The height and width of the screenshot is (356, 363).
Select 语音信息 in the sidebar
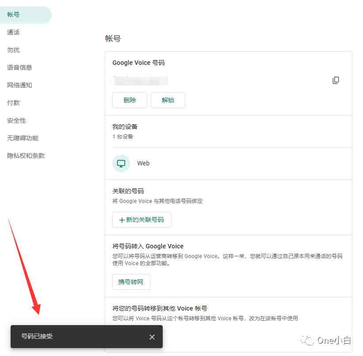pos(19,67)
